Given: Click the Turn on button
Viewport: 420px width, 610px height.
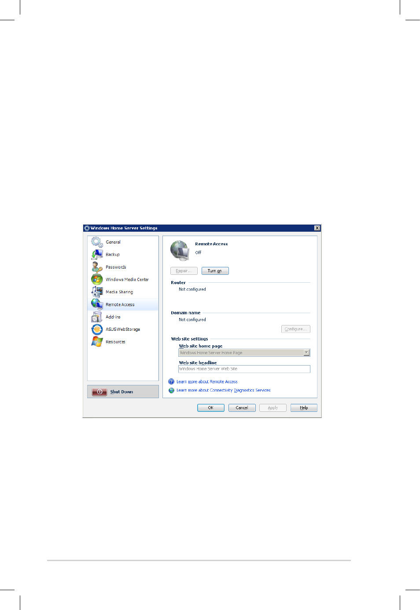Looking at the screenshot, I should click(215, 271).
